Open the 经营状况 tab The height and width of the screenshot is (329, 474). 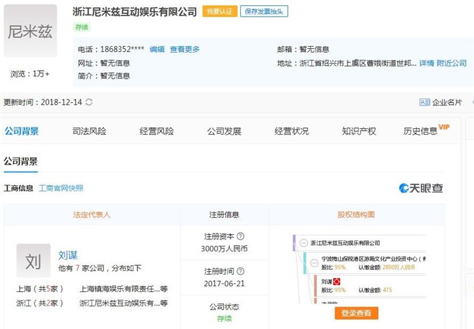[292, 131]
